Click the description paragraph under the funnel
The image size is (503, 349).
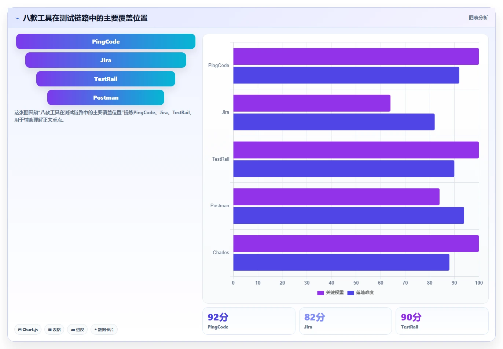click(103, 116)
